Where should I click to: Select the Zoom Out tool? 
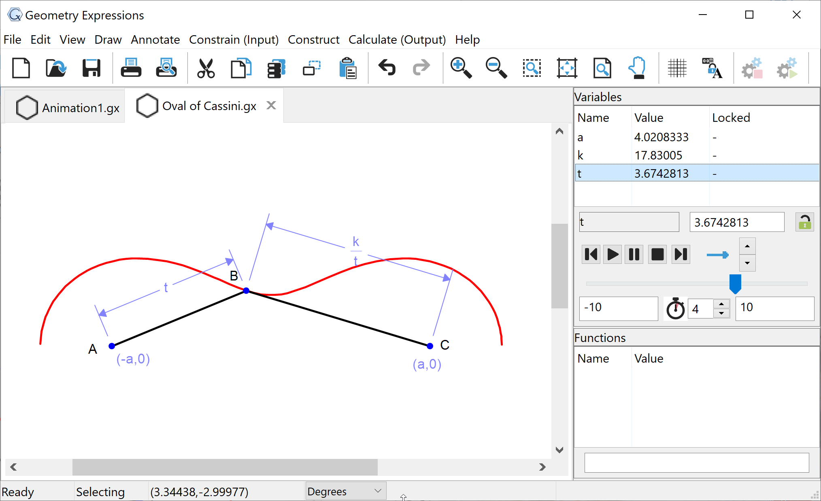click(x=496, y=68)
